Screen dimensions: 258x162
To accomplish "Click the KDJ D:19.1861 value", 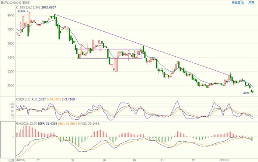I will [x=54, y=99].
